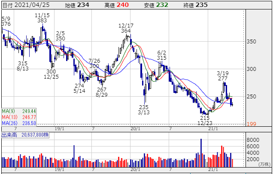Click the 274 5/14 low label
The height and width of the screenshot is (174, 273).
79,88
